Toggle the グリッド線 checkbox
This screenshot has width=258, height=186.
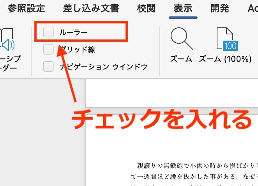coord(48,49)
